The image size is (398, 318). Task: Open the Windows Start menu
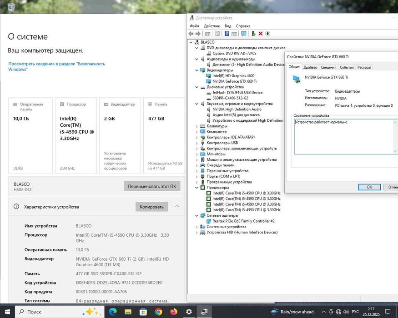tap(7, 312)
